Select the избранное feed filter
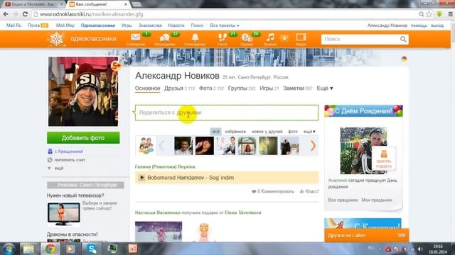The width and height of the screenshot is (455, 255). coord(235,132)
